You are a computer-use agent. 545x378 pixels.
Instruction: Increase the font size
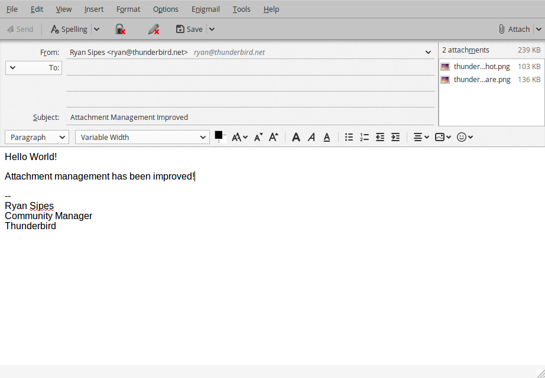(273, 137)
